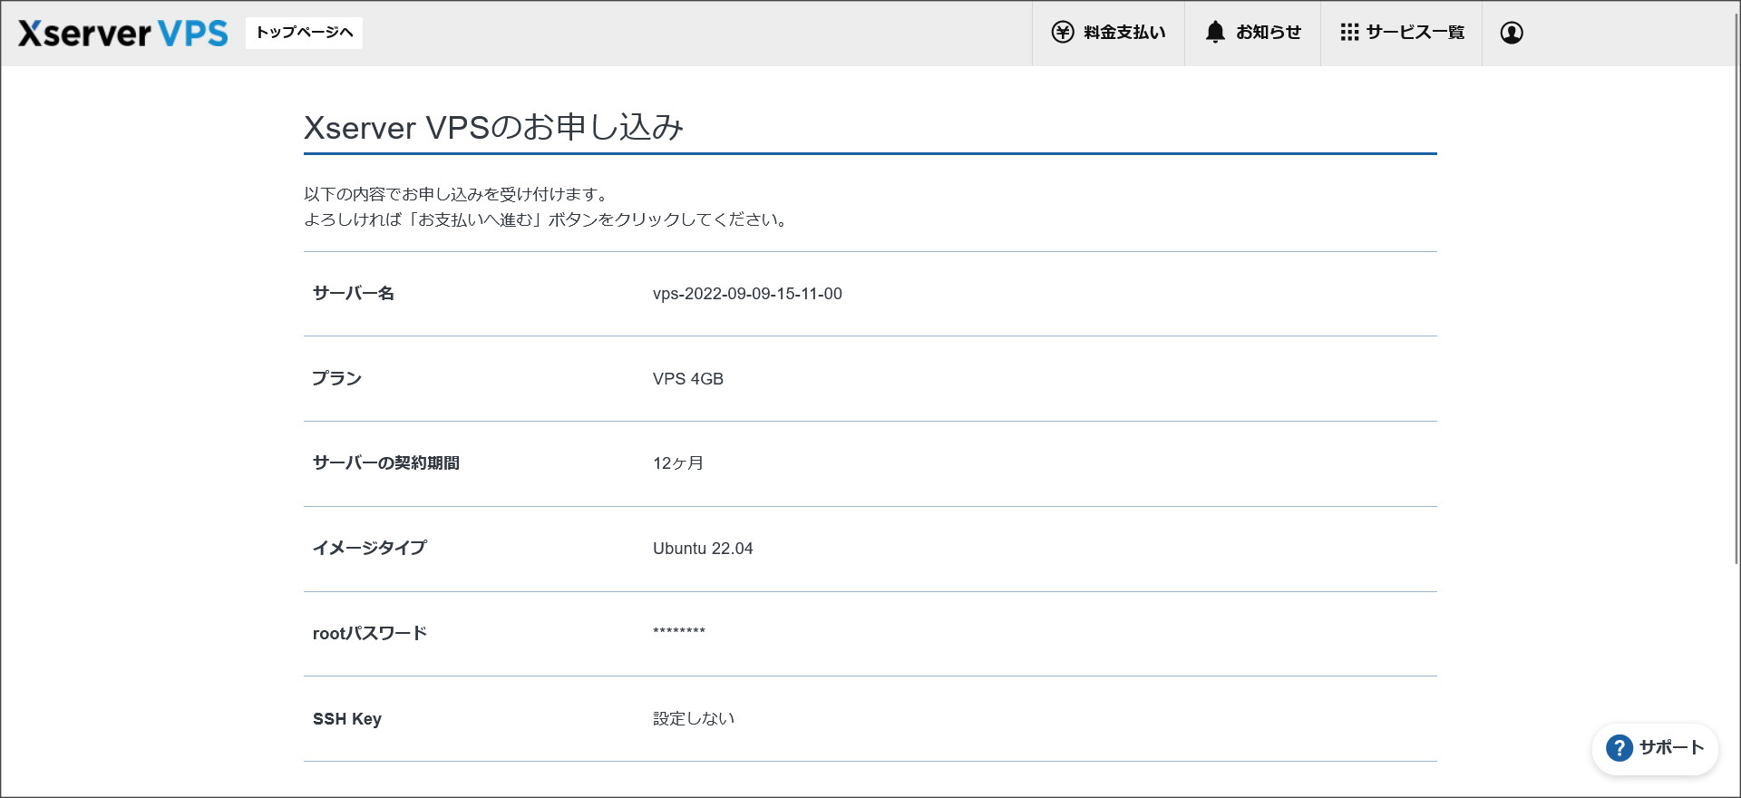1741x798 pixels.
Task: Go to トップページへ button
Action: (304, 33)
